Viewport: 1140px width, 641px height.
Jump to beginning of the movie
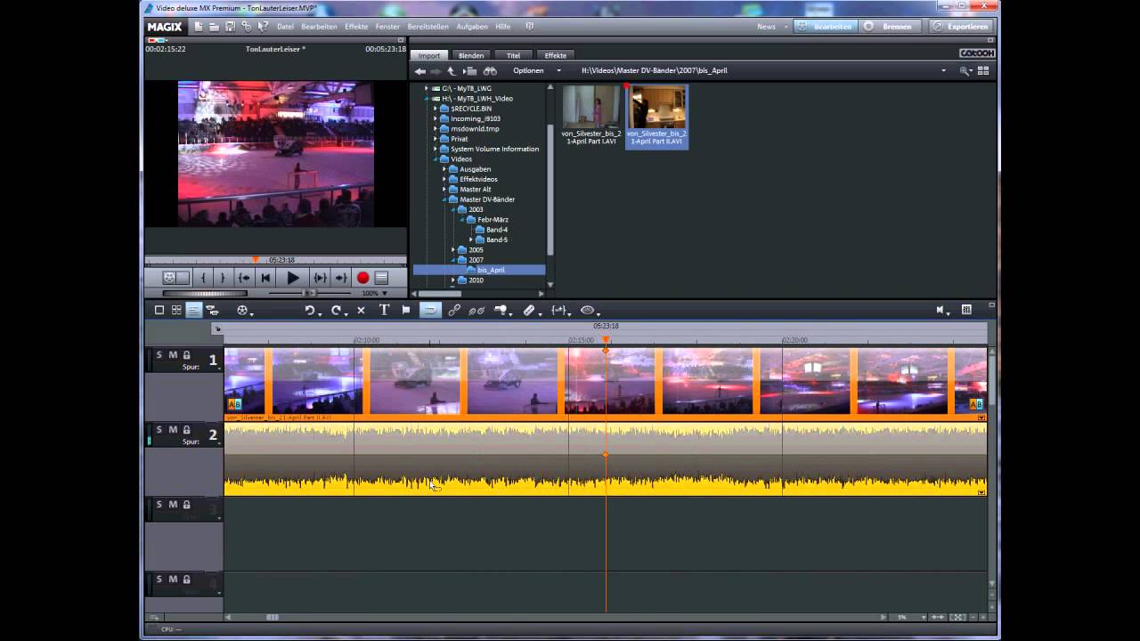pos(265,278)
